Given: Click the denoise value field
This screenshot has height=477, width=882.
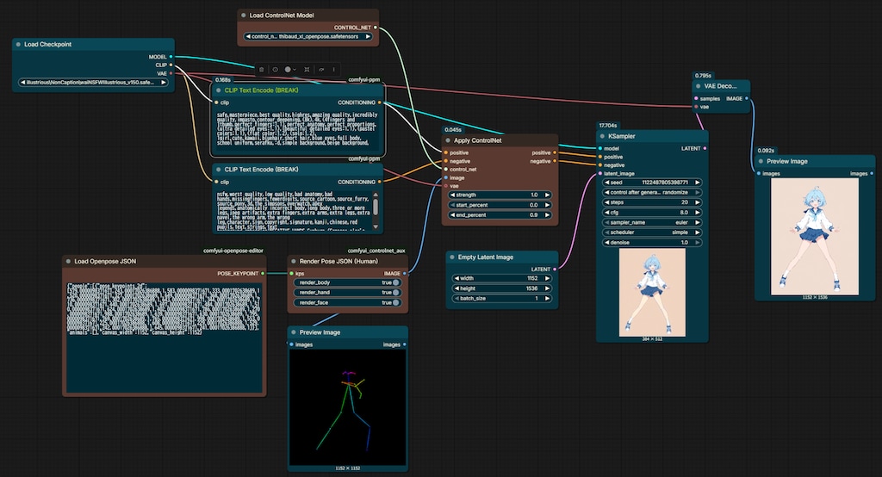Looking at the screenshot, I should [652, 243].
